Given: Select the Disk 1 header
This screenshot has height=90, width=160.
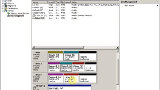Looking at the screenshot, I should [x=40, y=56].
